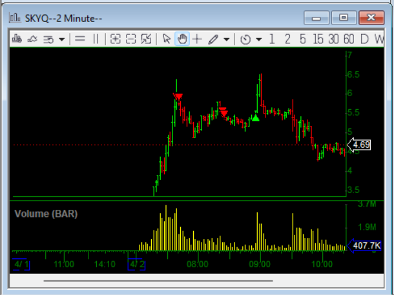Click the 4/1 date marker

click(x=21, y=264)
